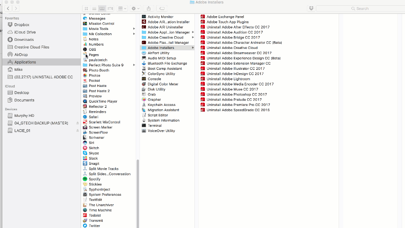Expand the Movie Tools folder arrow

point(134,28)
